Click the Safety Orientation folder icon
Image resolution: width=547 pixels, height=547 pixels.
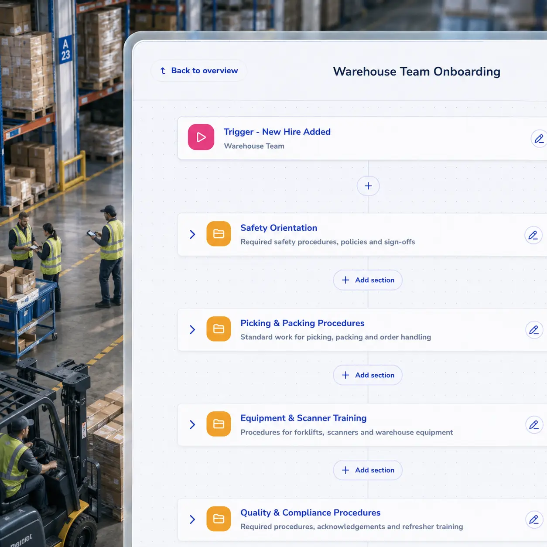tap(219, 234)
